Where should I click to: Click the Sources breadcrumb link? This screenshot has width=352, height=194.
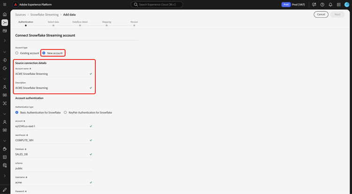[21, 14]
